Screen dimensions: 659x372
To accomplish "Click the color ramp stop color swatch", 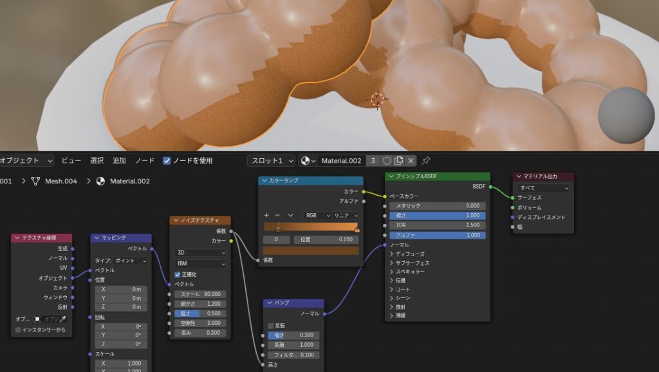I will (x=311, y=250).
